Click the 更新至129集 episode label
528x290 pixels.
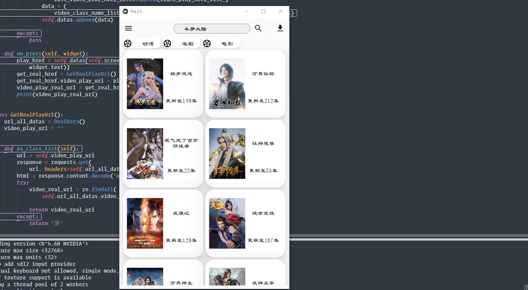[x=181, y=241]
